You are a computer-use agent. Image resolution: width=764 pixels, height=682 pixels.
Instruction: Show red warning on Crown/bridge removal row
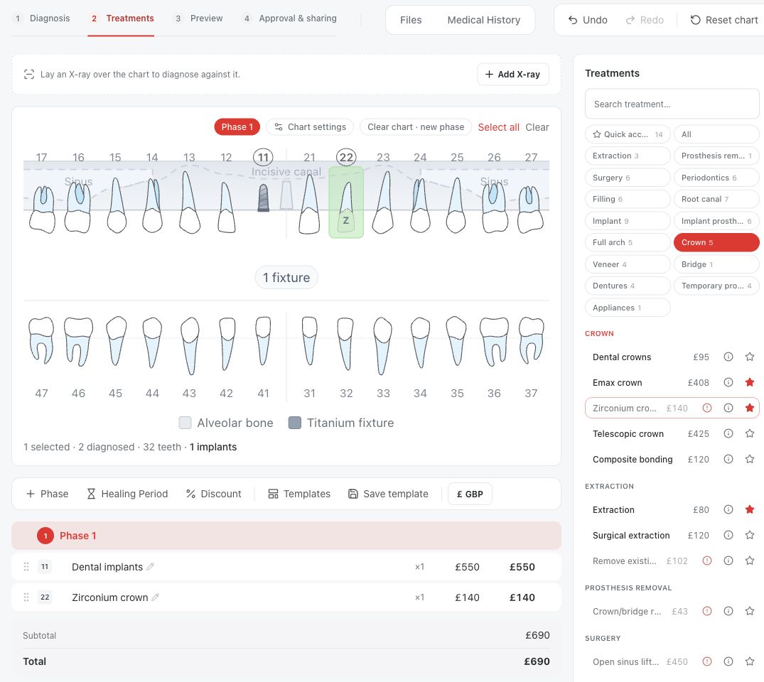pos(706,611)
